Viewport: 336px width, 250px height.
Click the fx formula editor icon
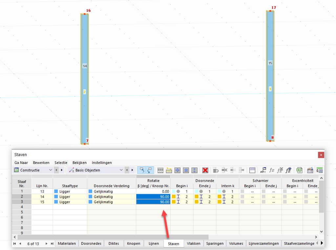[x=272, y=170]
